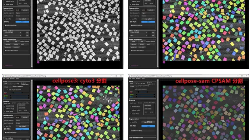This screenshot has height=140, width=250.
Task: Expand 'additional settings' in the CPSAM window
Action: [136, 131]
